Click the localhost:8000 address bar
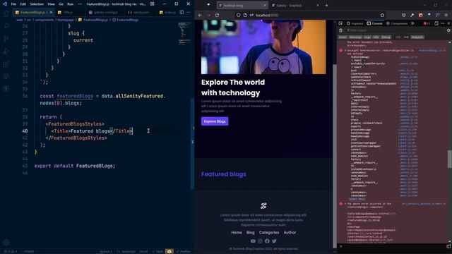 click(x=311, y=15)
